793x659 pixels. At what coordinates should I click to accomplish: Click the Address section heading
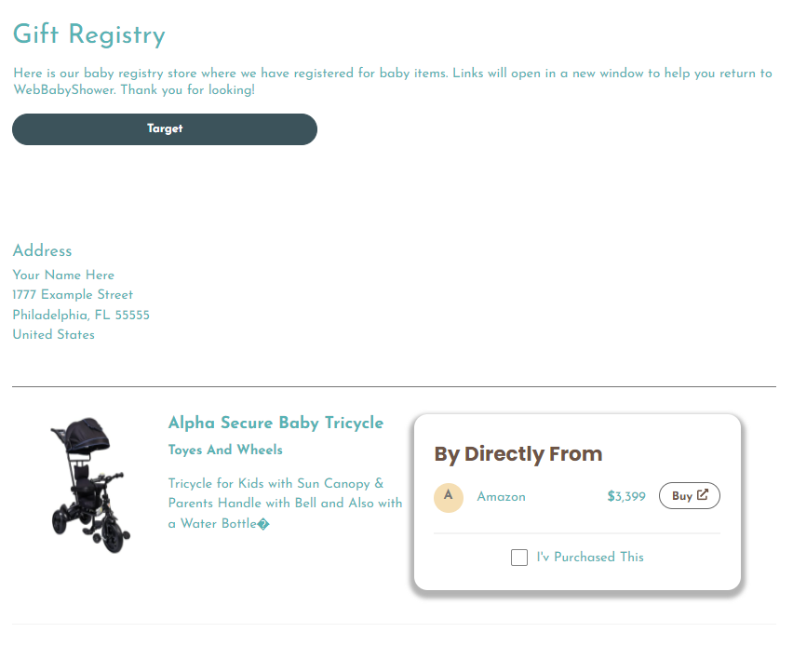point(42,251)
